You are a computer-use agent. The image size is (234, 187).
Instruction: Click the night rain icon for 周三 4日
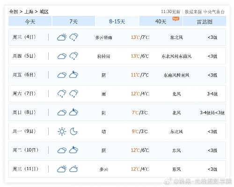[73, 37]
